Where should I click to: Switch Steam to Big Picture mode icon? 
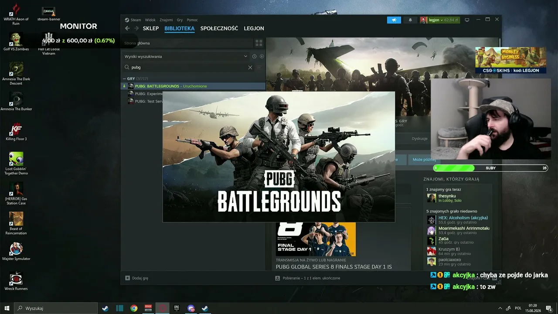point(467,20)
